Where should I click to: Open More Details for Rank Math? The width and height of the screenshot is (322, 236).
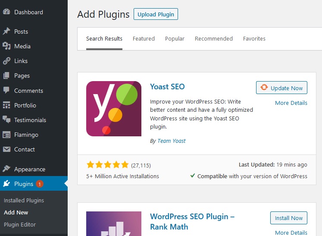click(x=291, y=233)
